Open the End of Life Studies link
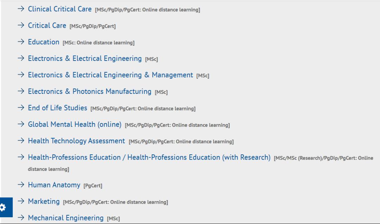The height and width of the screenshot is (224, 380). [x=57, y=108]
